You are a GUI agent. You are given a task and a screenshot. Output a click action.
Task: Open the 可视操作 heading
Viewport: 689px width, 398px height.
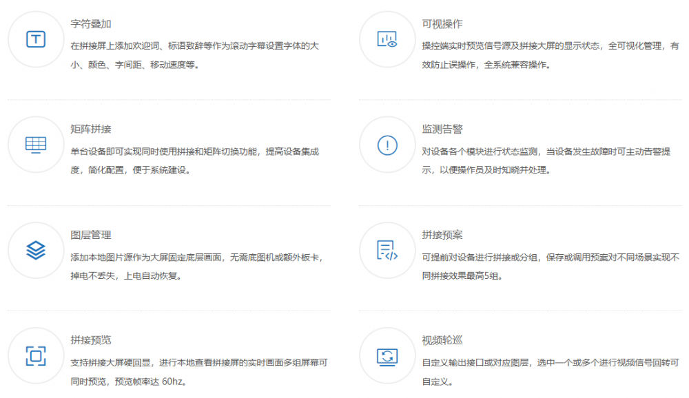click(442, 24)
